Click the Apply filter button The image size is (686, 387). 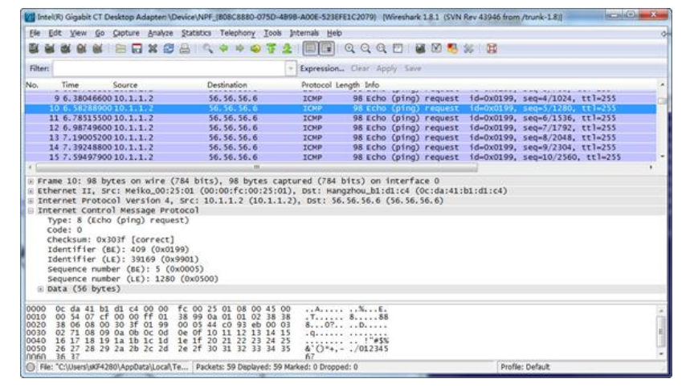point(386,68)
